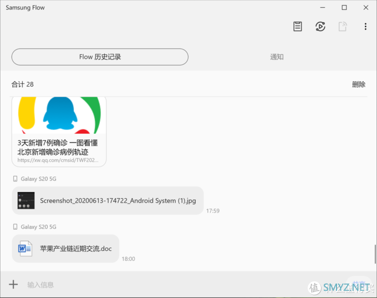
Task: Click the Word document icon
Action: click(26, 249)
